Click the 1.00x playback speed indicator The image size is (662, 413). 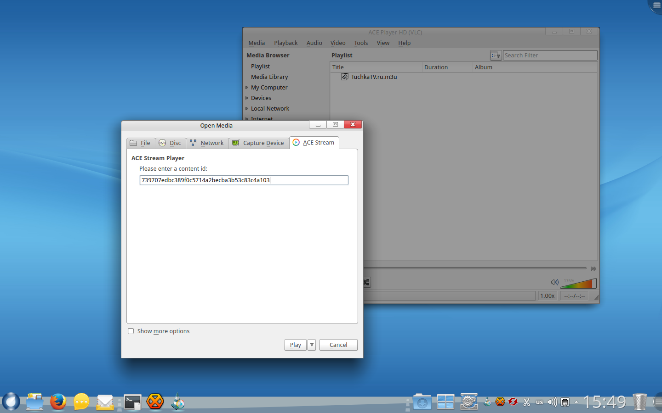[547, 296]
